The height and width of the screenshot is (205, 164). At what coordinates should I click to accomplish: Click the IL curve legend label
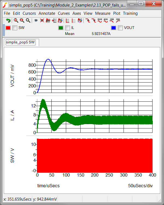[x=73, y=28]
